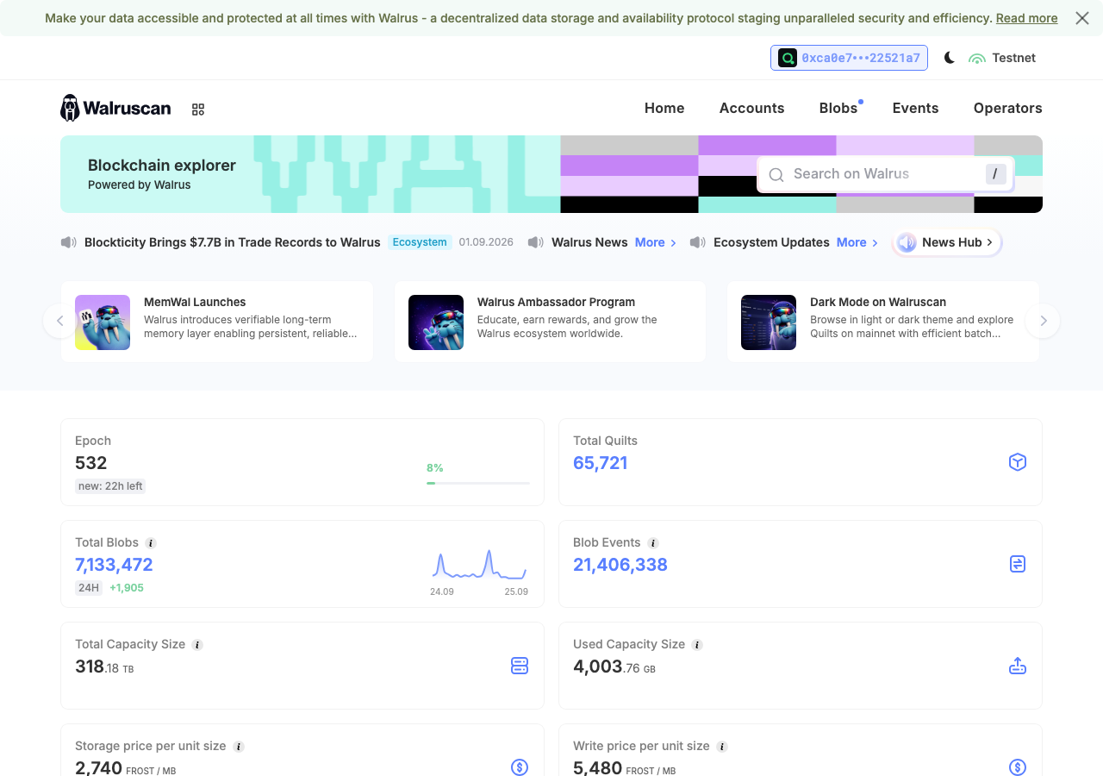The width and height of the screenshot is (1103, 776).
Task: Click the Total Blobs info icon
Action: point(151,543)
